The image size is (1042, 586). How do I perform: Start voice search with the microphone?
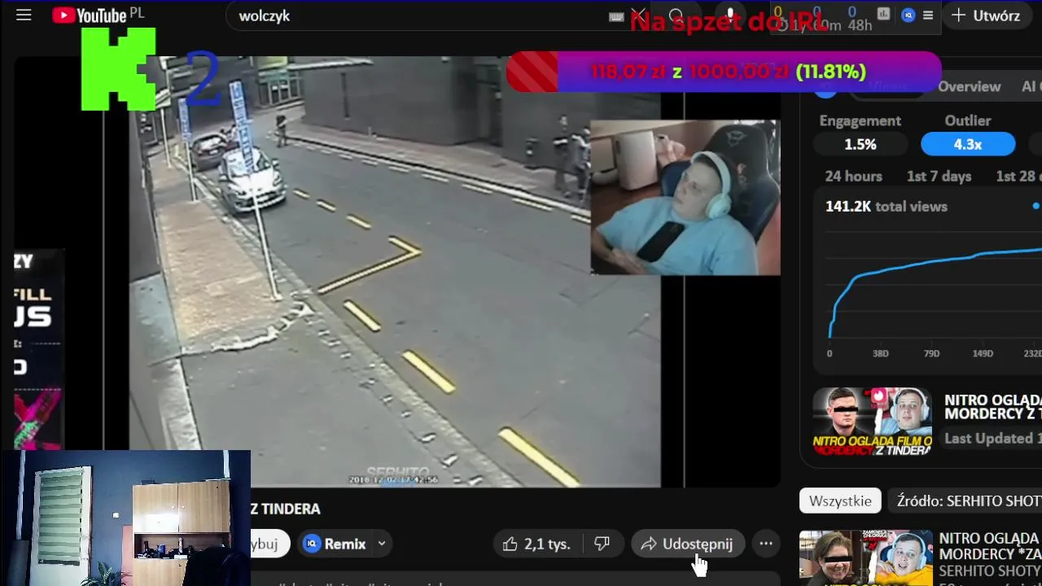(730, 16)
